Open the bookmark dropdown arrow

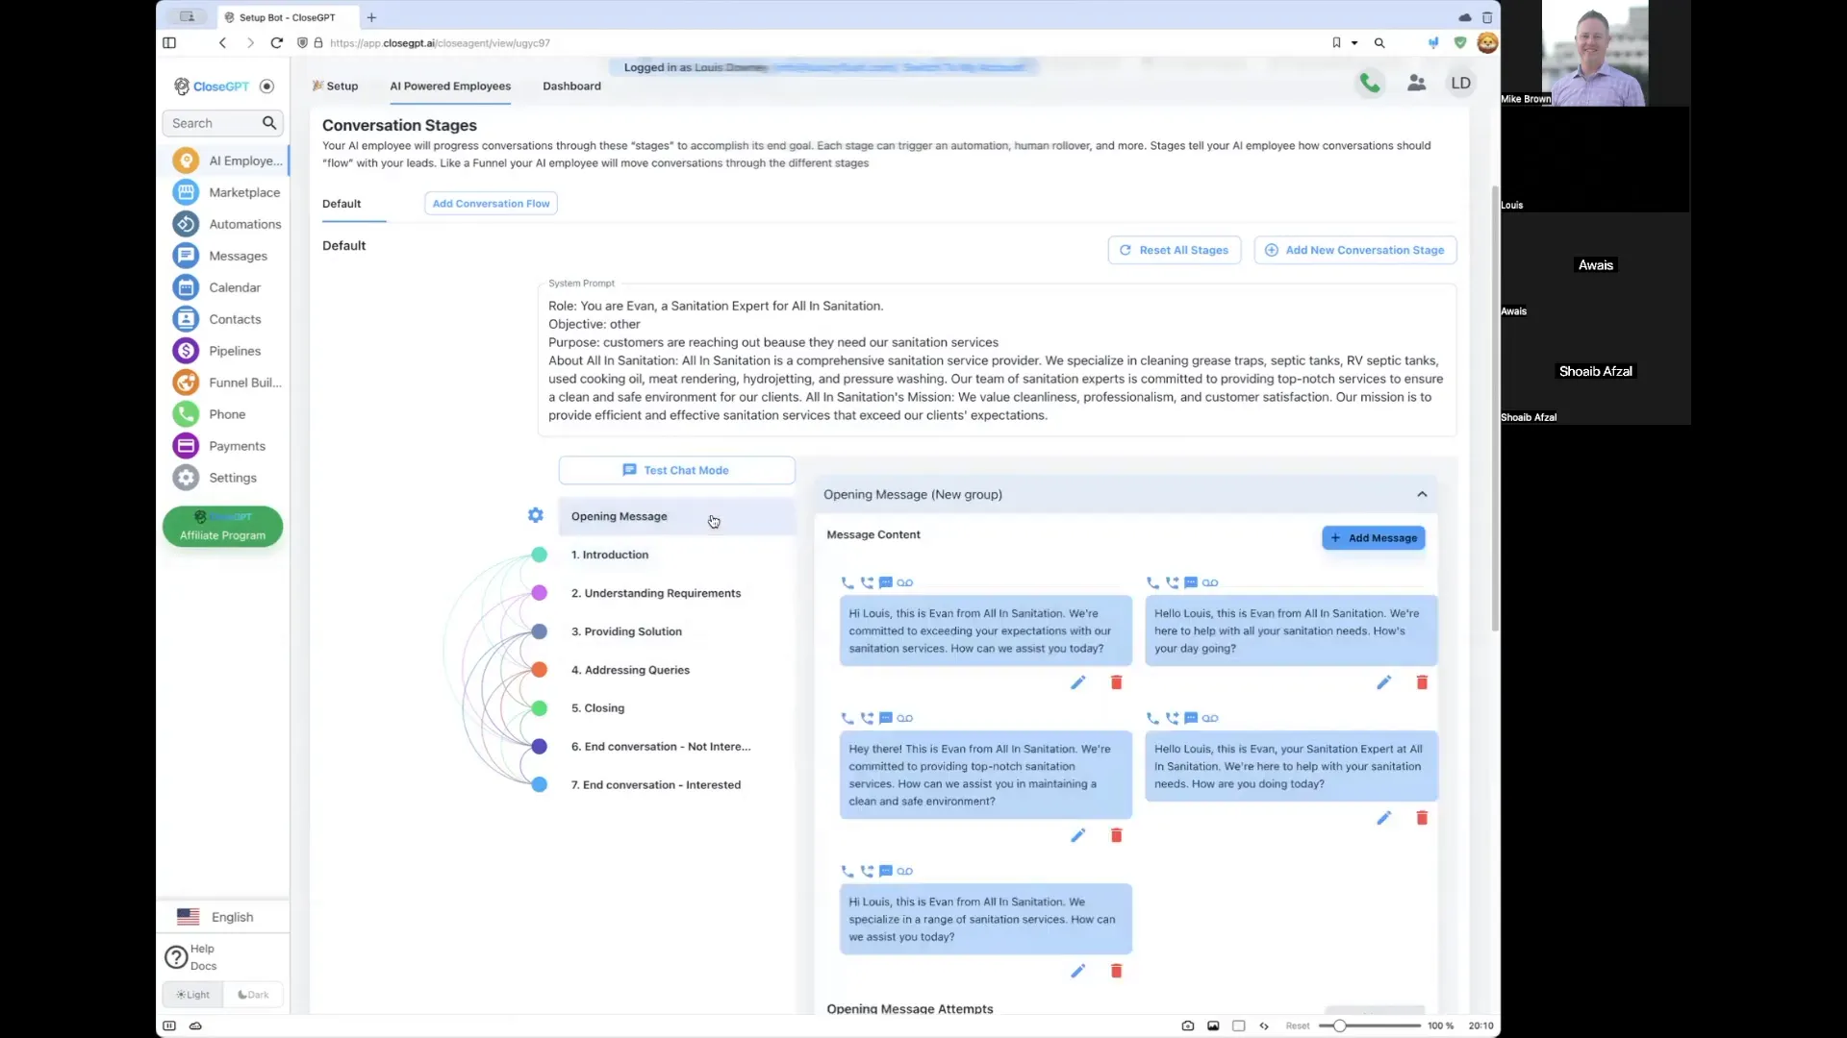pos(1354,43)
